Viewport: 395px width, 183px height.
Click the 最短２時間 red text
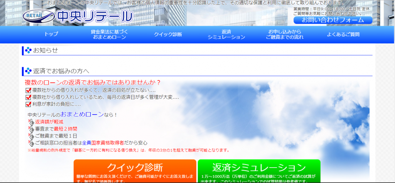(x=66, y=129)
